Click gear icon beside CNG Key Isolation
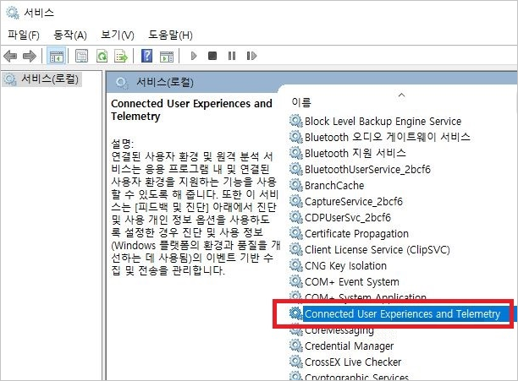 (296, 265)
